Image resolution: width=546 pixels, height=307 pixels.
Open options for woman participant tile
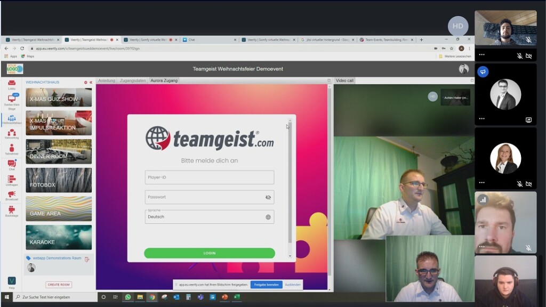point(481,183)
